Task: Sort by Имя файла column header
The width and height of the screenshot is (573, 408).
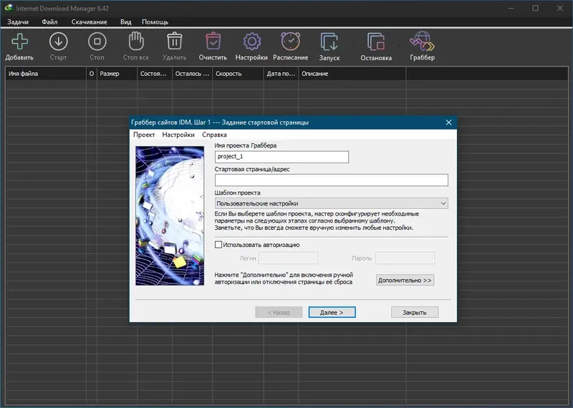Action: point(46,74)
